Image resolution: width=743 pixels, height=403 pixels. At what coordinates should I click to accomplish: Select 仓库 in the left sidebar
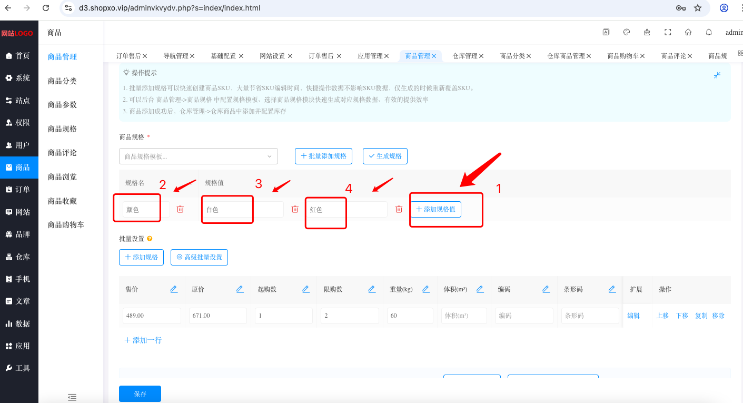point(19,257)
